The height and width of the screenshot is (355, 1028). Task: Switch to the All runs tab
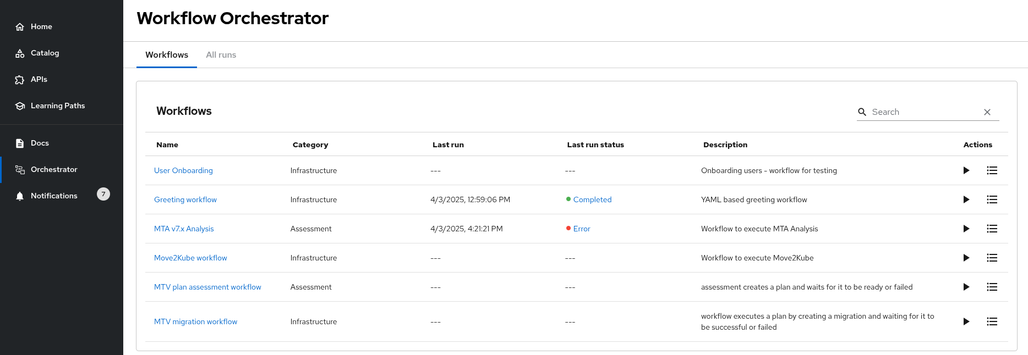coord(221,55)
